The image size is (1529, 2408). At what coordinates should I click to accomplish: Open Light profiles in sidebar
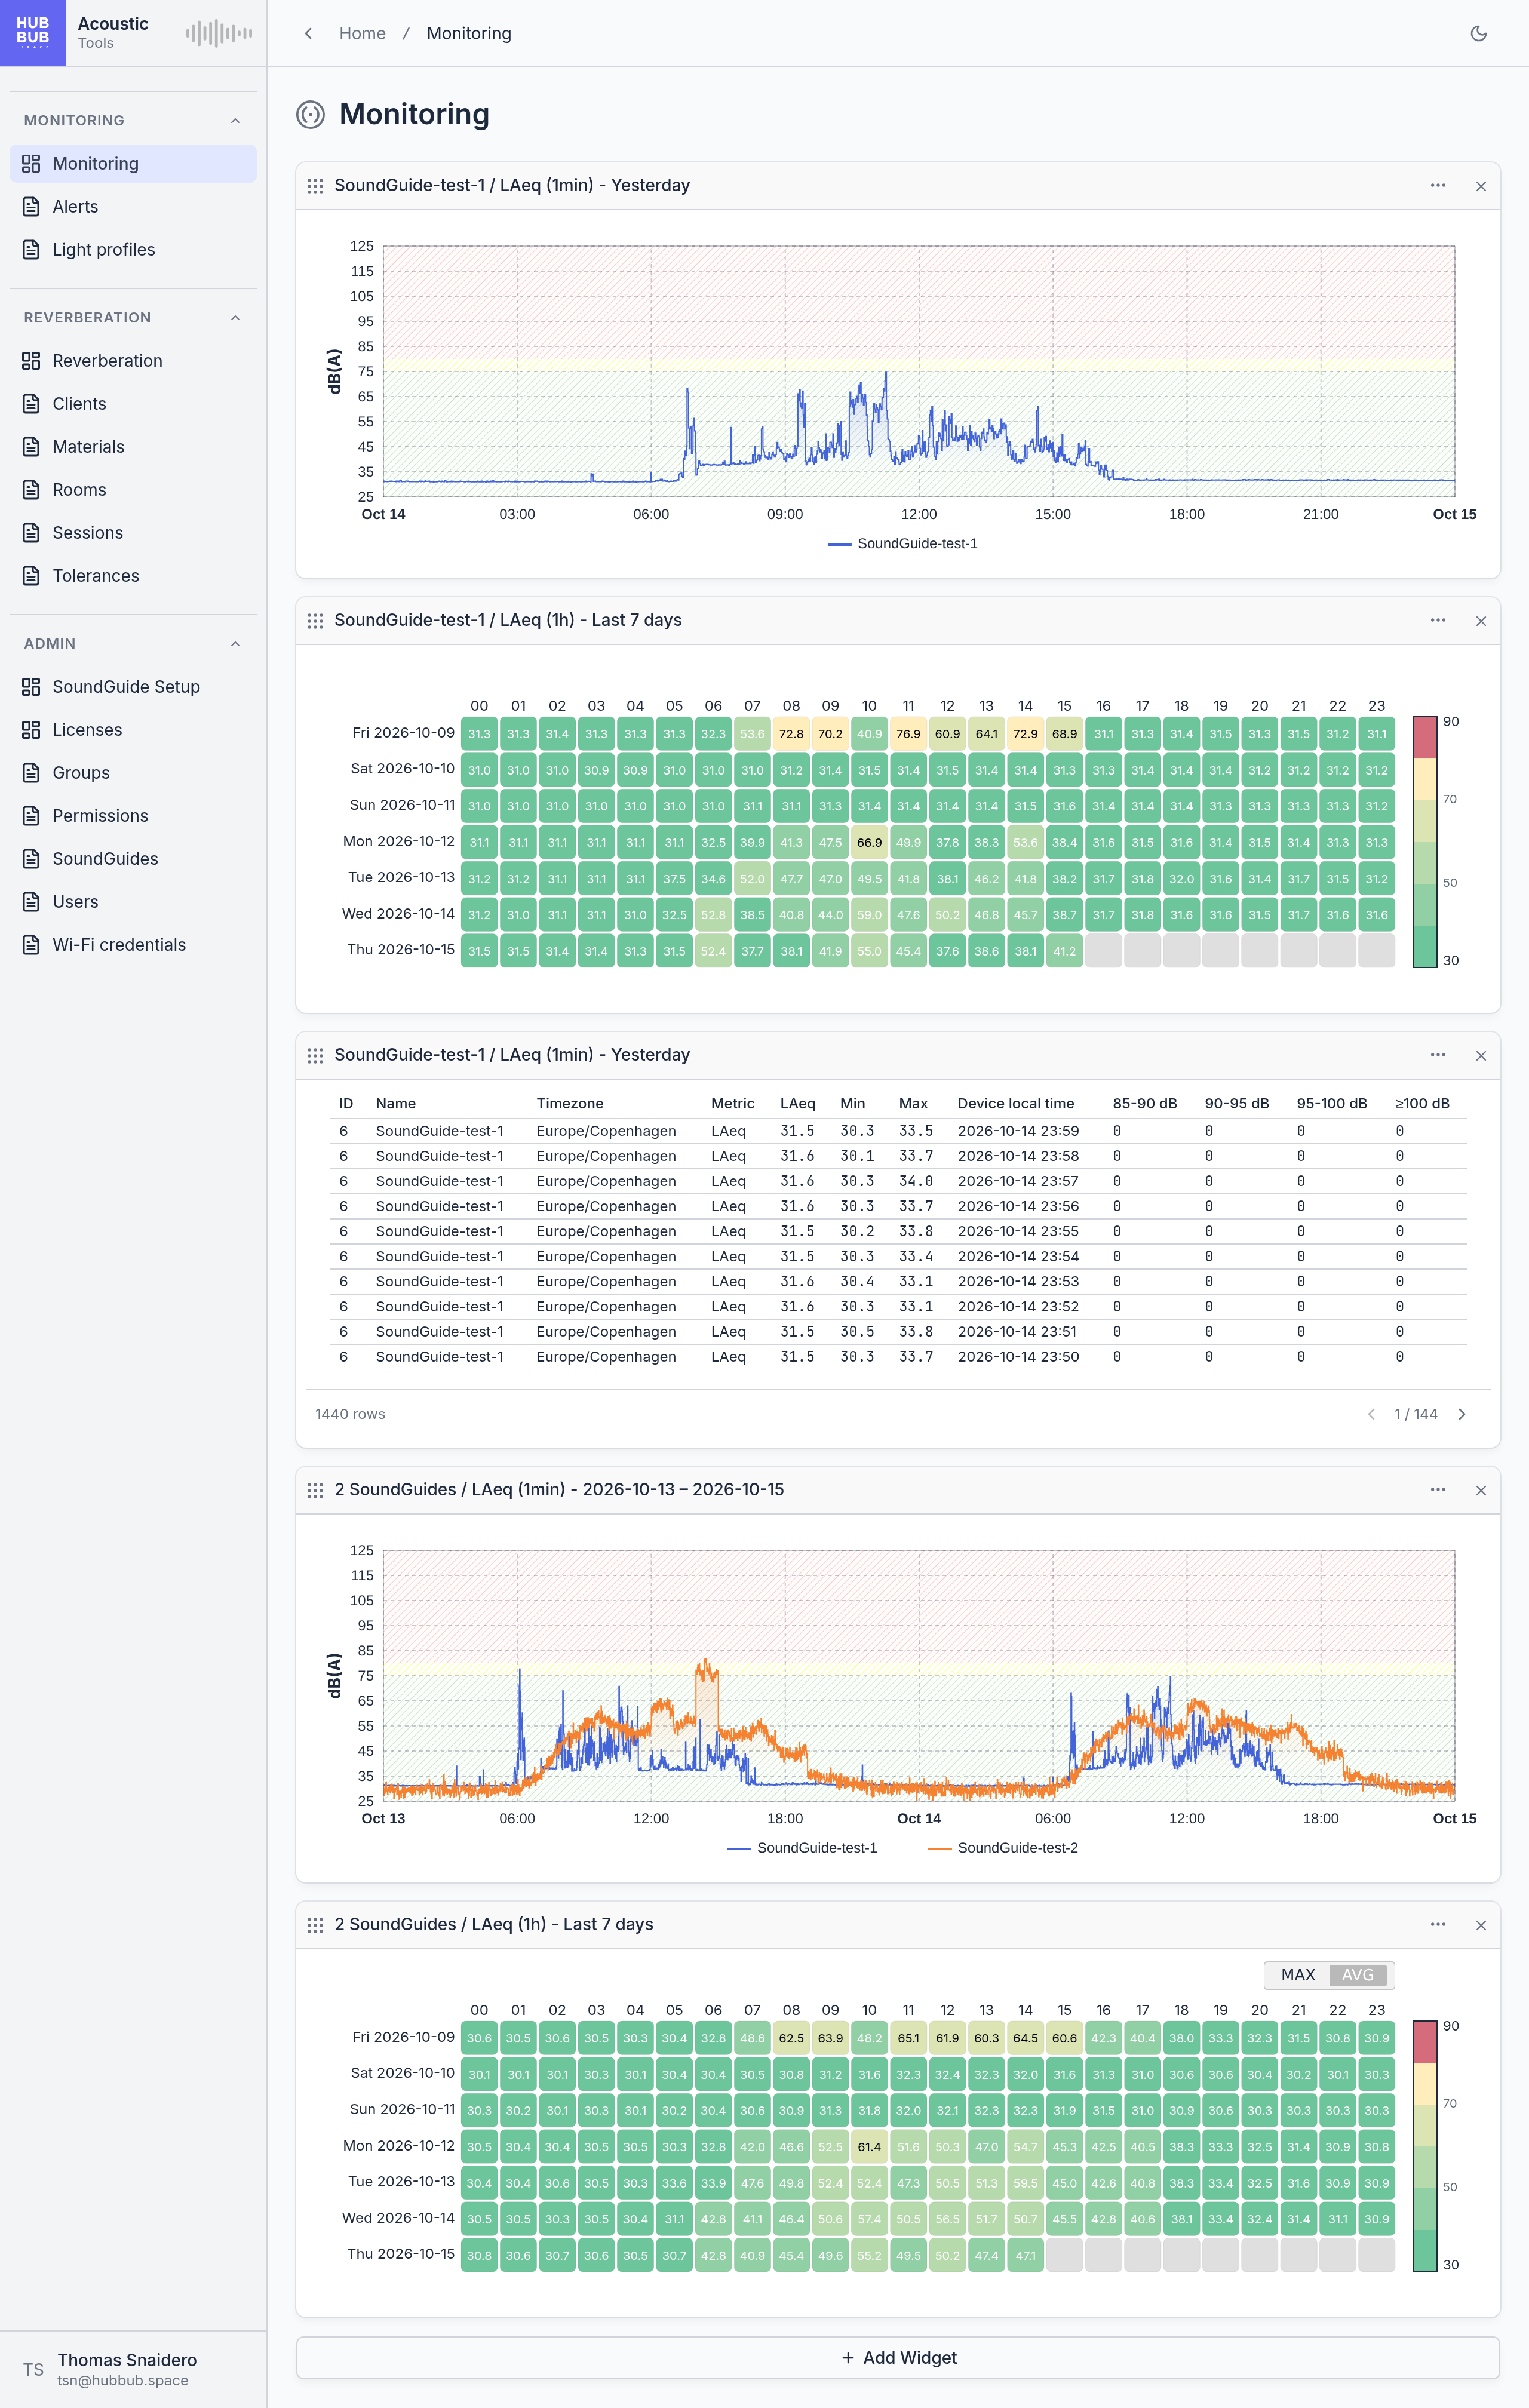coord(133,250)
